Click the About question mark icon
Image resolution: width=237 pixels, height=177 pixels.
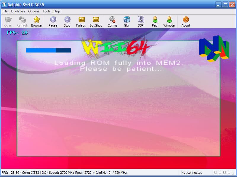click(186, 19)
